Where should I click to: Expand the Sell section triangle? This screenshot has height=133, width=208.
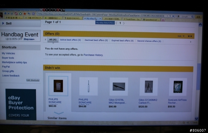(x=3, y=23)
